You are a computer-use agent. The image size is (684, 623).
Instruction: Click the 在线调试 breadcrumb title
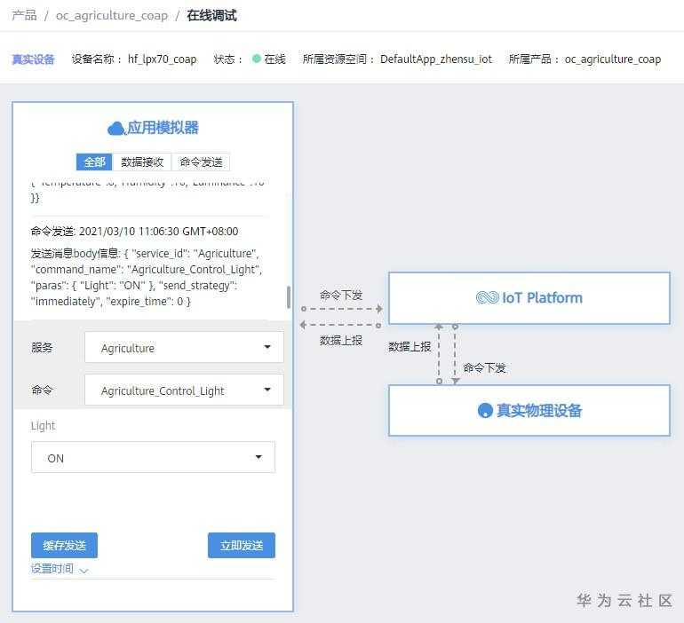point(211,16)
